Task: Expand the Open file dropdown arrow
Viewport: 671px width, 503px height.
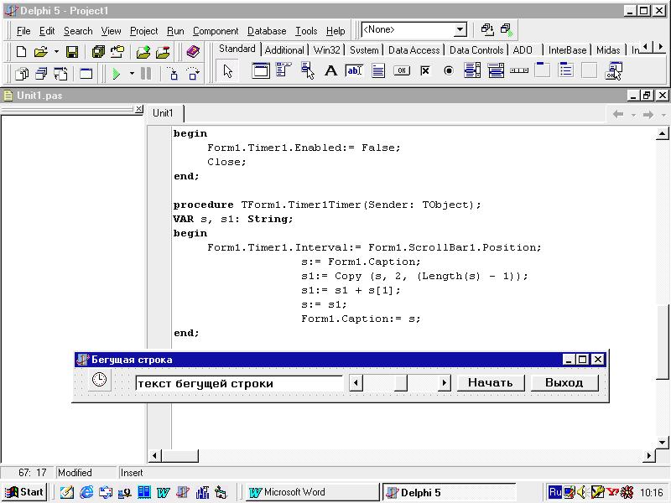Action: (x=56, y=52)
